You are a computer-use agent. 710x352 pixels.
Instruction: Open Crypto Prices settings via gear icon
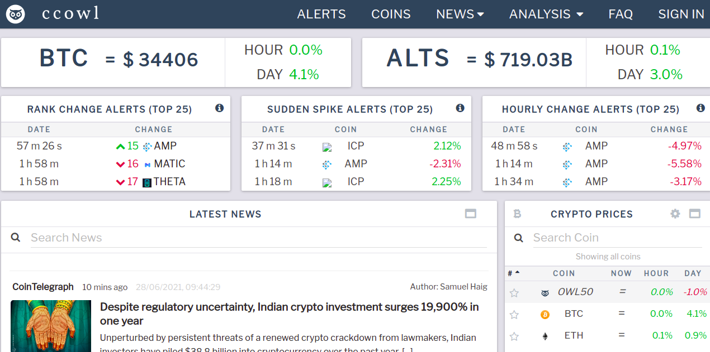675,214
